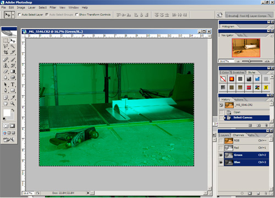This screenshot has height=198, width=275.
Task: Select the Eyedropper tool
Action: 13,98
